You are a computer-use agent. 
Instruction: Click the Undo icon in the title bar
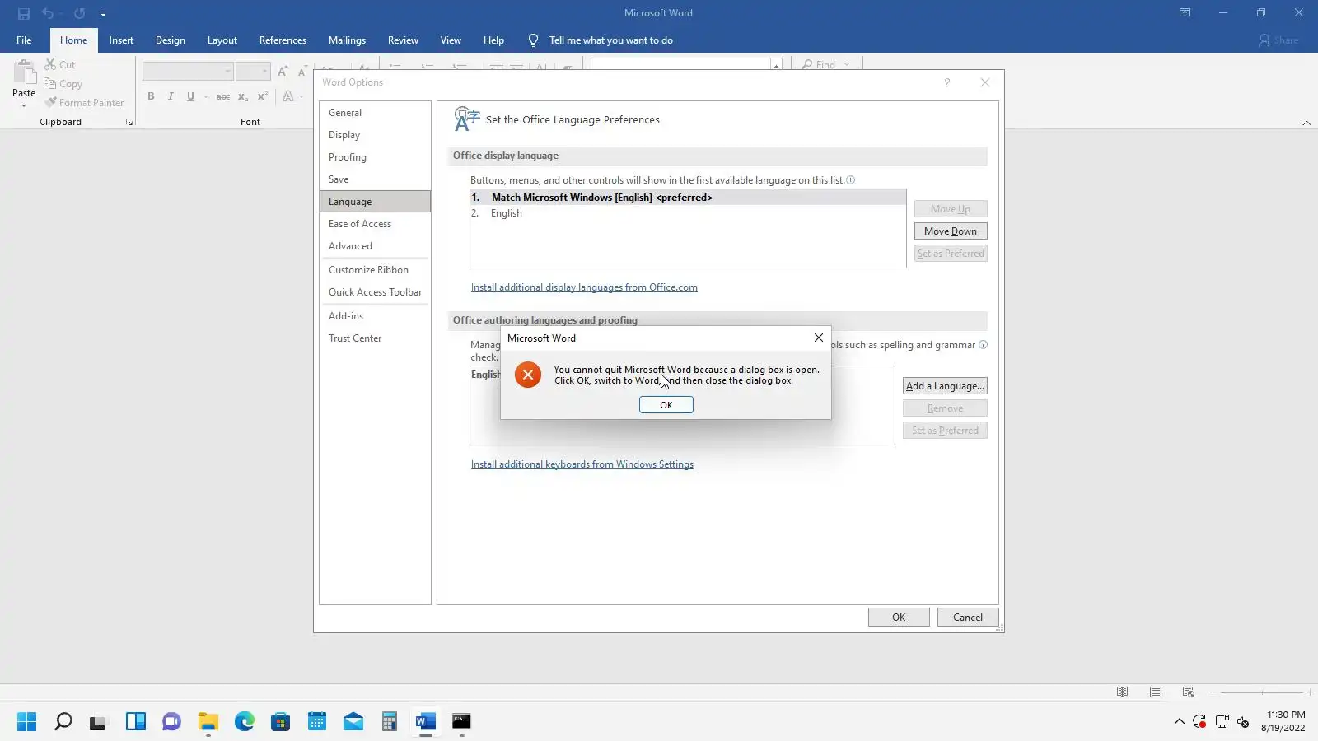48,13
